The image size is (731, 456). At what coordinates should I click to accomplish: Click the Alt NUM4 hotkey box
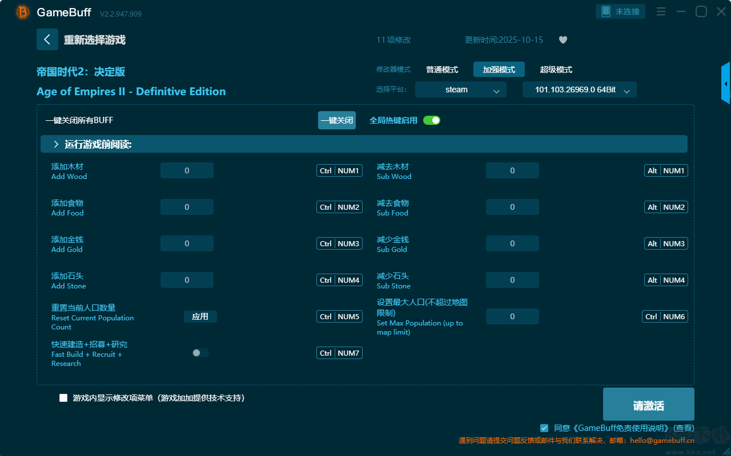pyautogui.click(x=666, y=280)
